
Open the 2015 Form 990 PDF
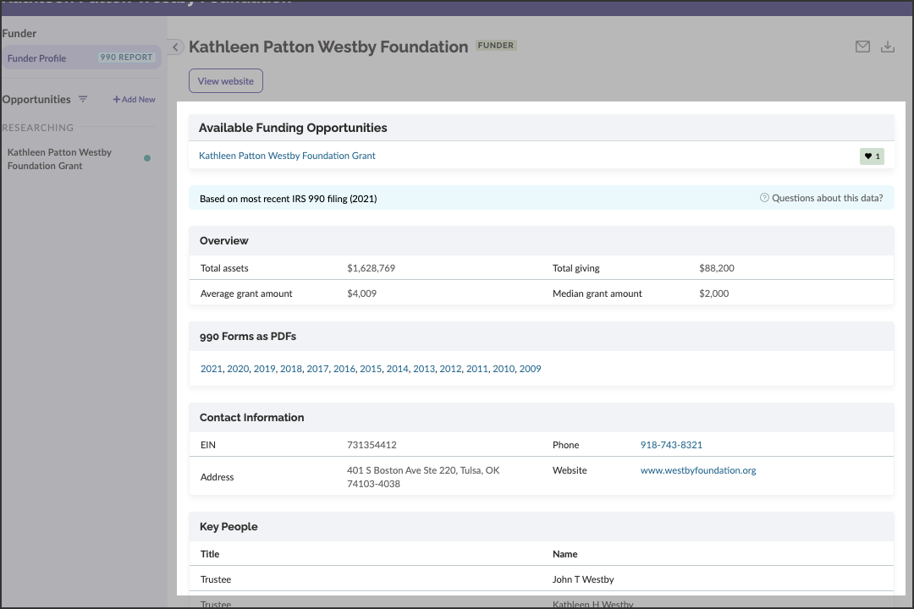(x=370, y=369)
